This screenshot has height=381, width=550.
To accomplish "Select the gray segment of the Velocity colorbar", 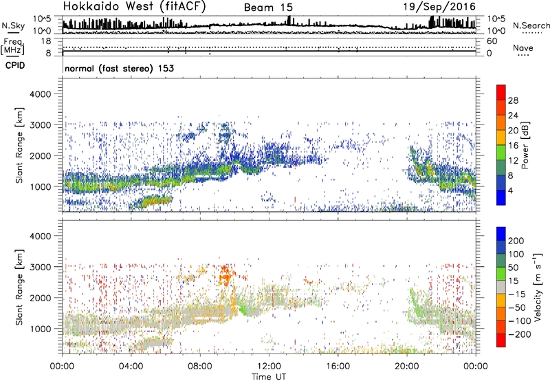I will coord(501,287).
